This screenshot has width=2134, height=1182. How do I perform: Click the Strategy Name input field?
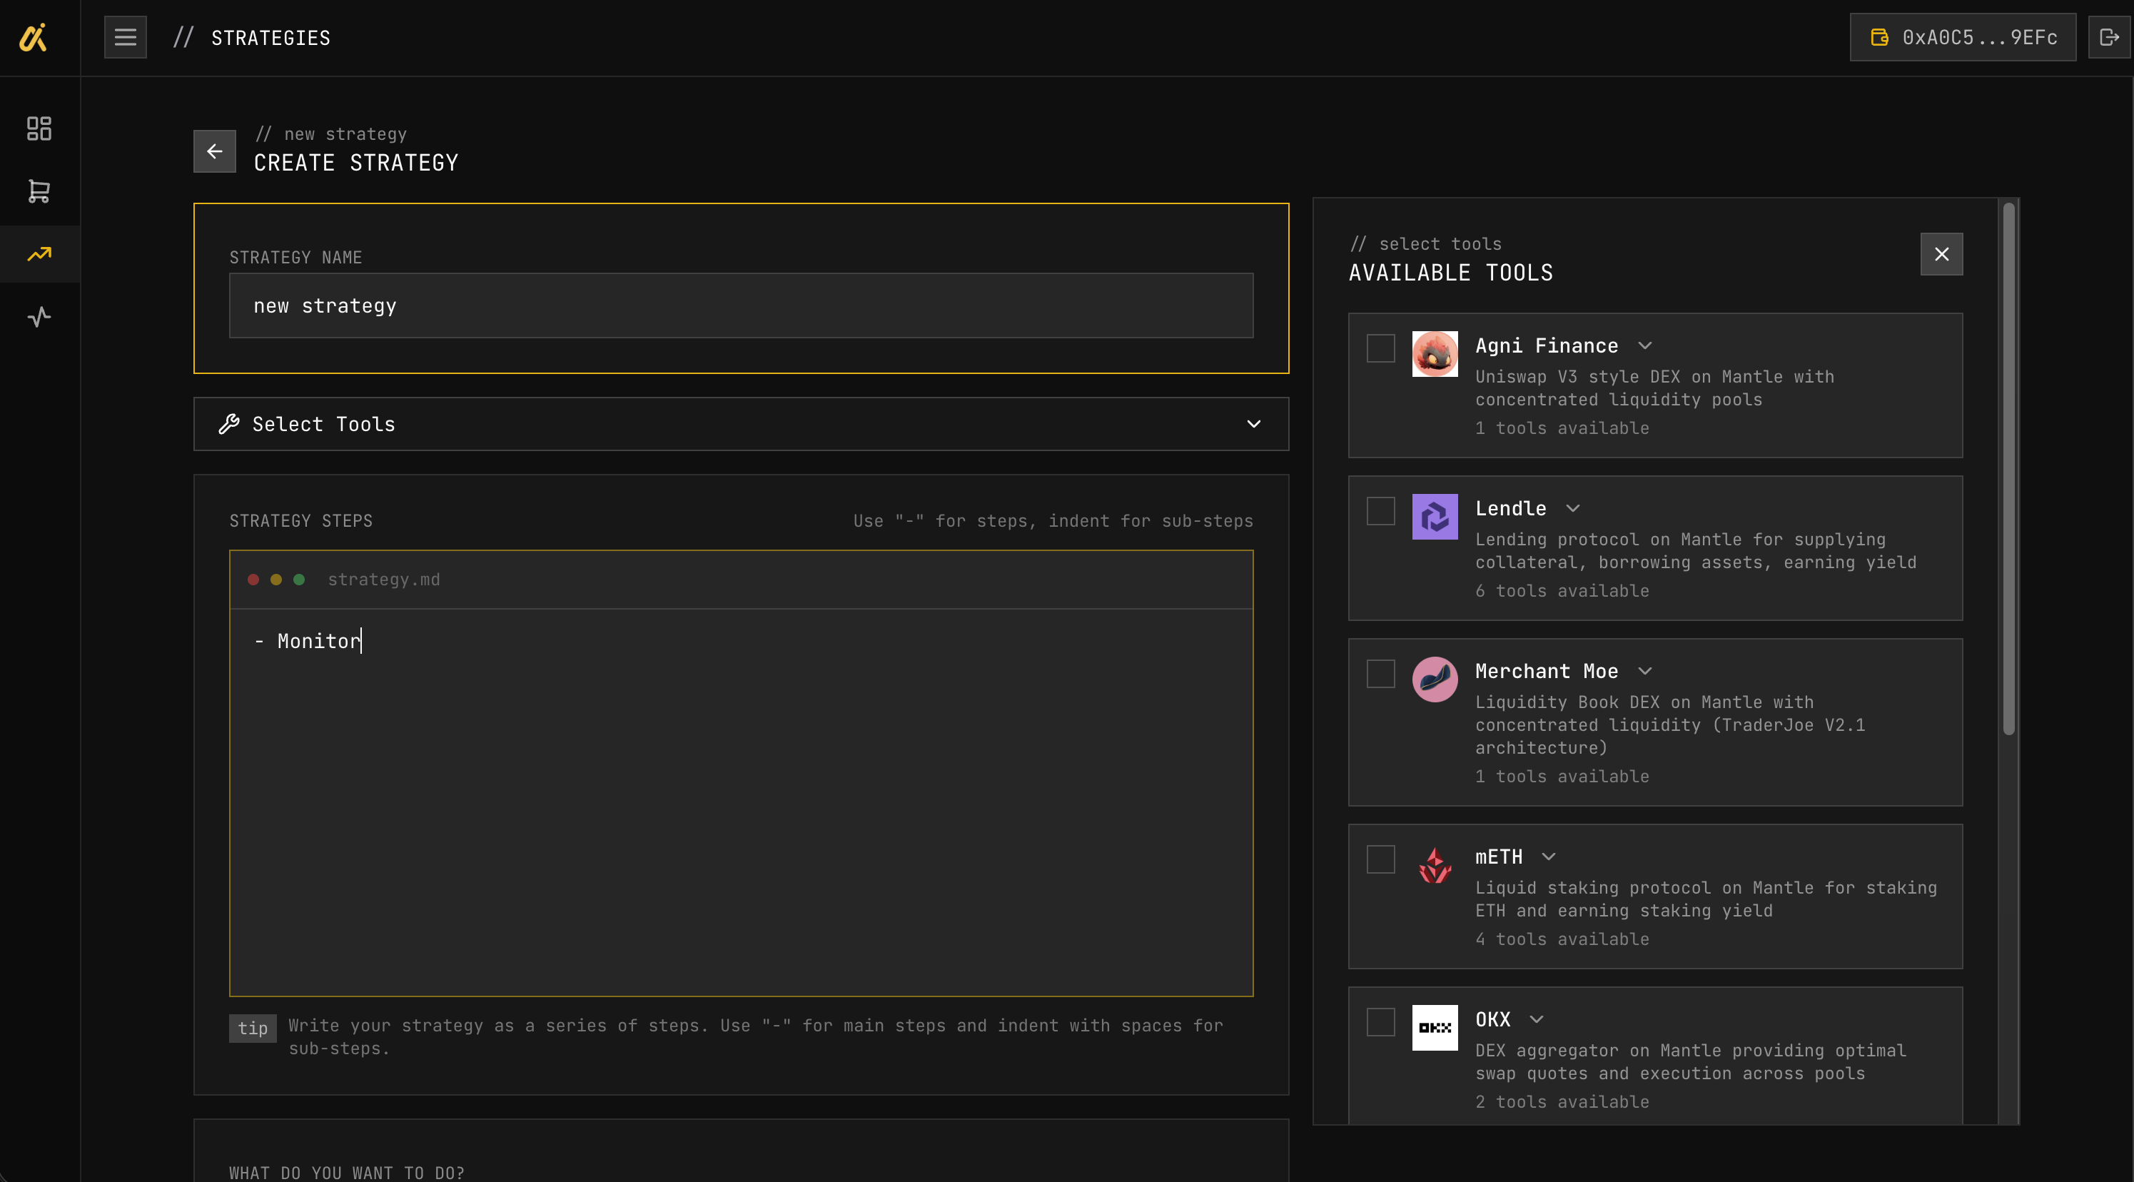coord(741,305)
